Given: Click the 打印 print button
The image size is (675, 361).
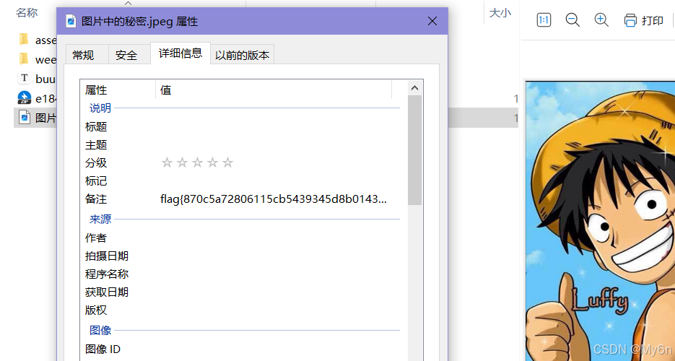Looking at the screenshot, I should coord(643,20).
